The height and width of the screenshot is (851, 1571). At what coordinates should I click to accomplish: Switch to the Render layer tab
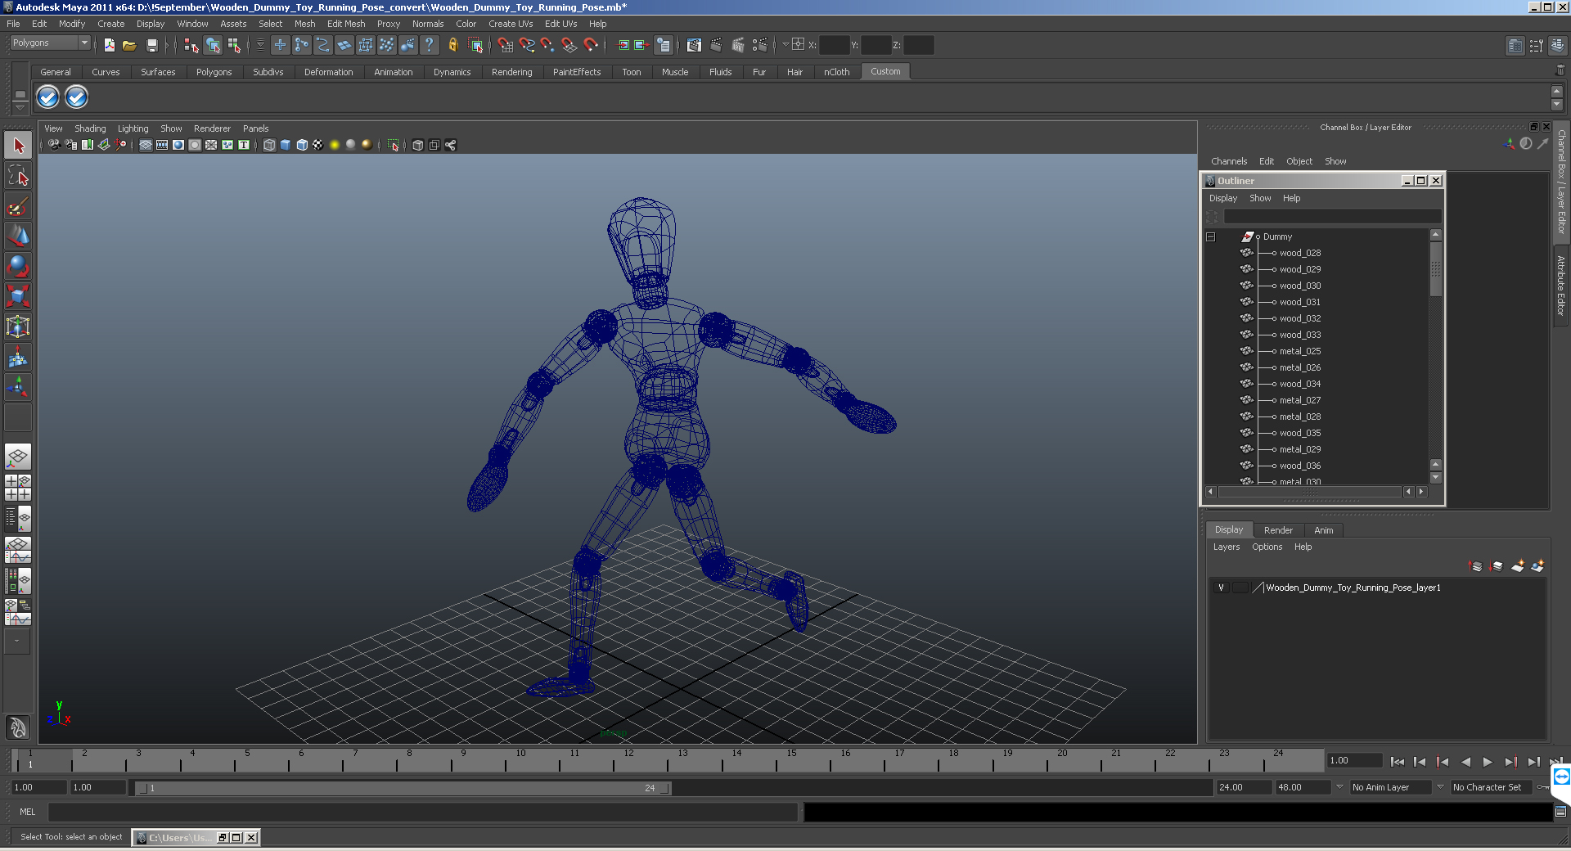click(1278, 530)
